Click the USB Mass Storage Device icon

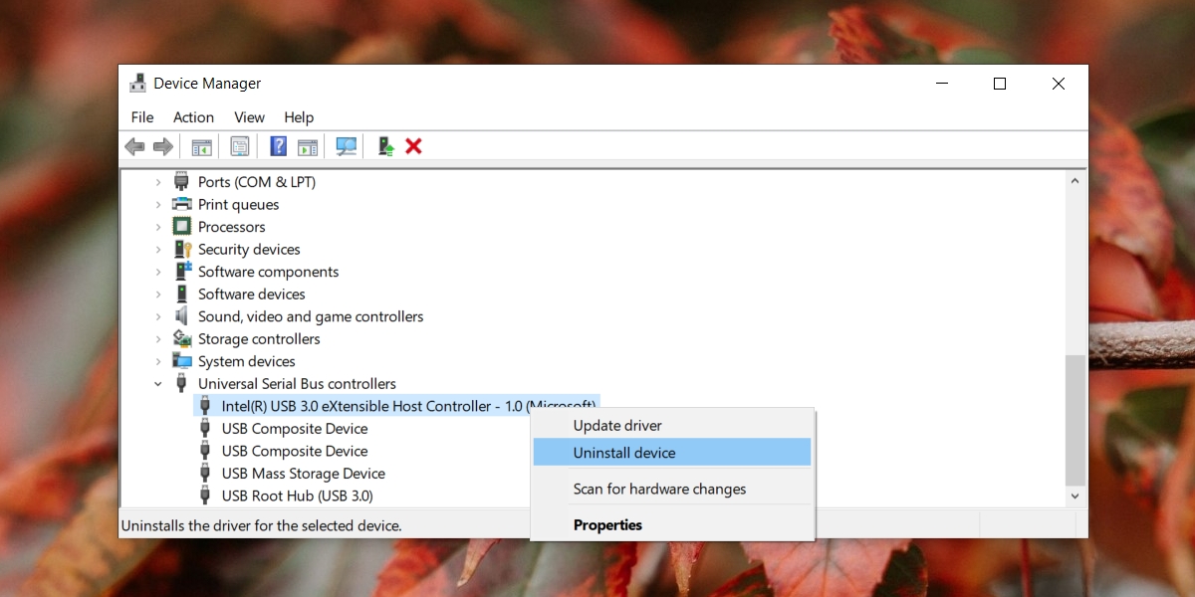[x=205, y=474]
